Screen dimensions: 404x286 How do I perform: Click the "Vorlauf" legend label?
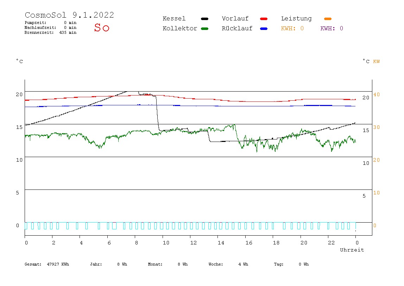coord(235,19)
